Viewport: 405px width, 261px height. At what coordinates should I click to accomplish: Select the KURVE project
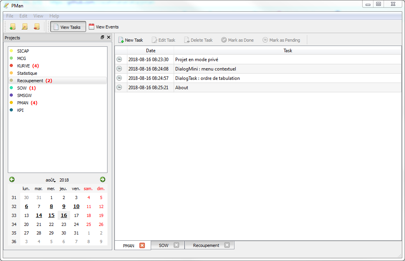[x=58, y=66]
